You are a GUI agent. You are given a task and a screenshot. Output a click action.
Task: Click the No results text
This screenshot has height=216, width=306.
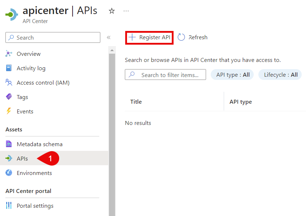(x=138, y=123)
